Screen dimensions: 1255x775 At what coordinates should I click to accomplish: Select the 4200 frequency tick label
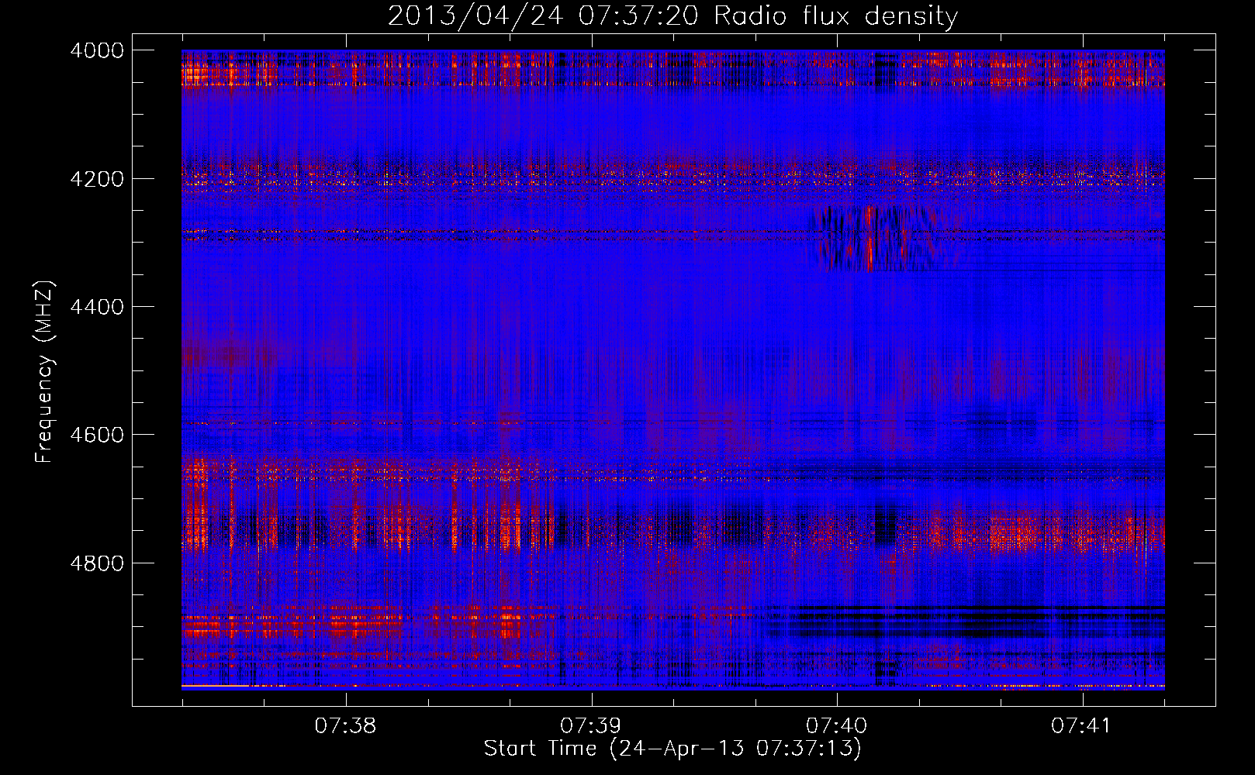(x=97, y=179)
